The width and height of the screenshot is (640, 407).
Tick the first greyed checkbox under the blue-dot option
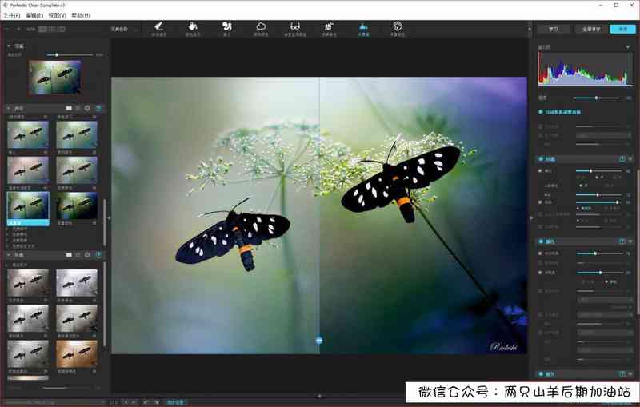(541, 127)
